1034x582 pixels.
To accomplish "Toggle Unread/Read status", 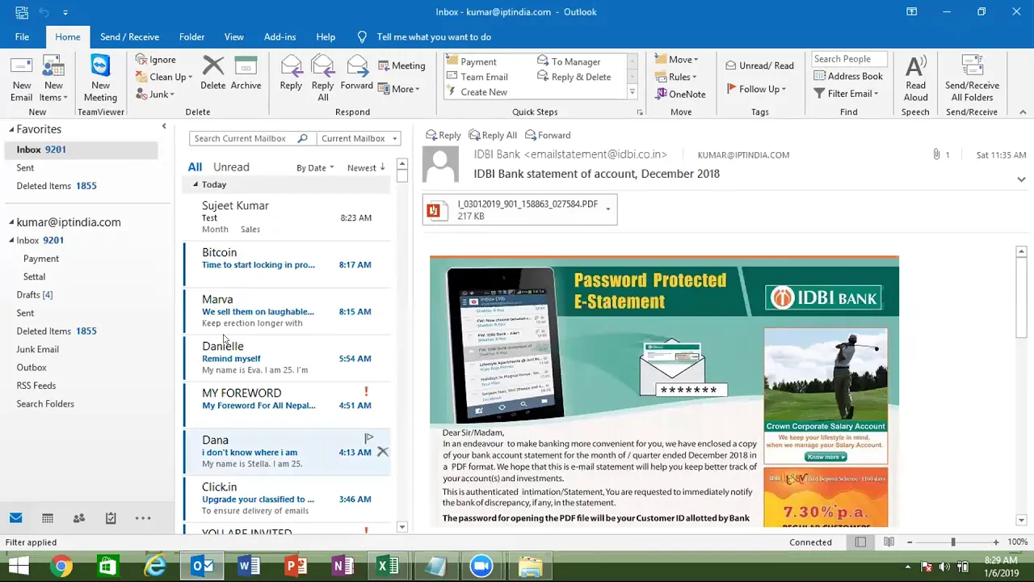I will 759,65.
